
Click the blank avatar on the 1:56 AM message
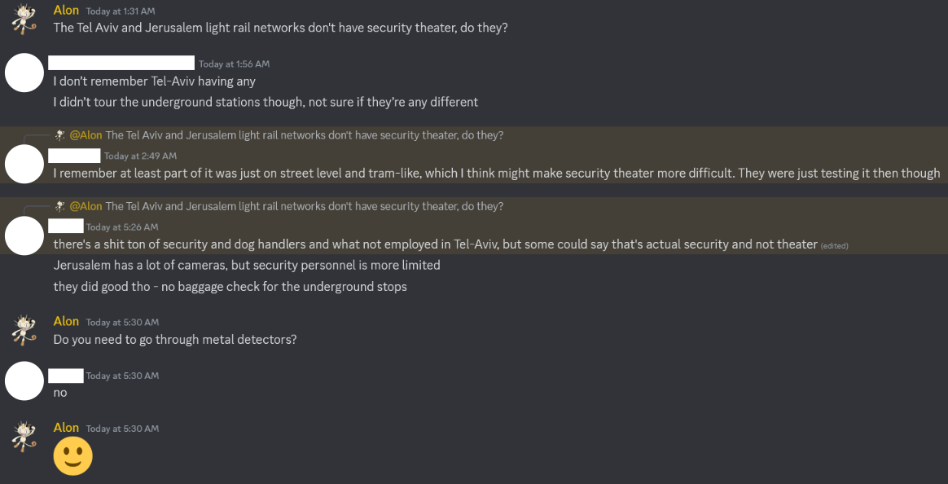24,73
